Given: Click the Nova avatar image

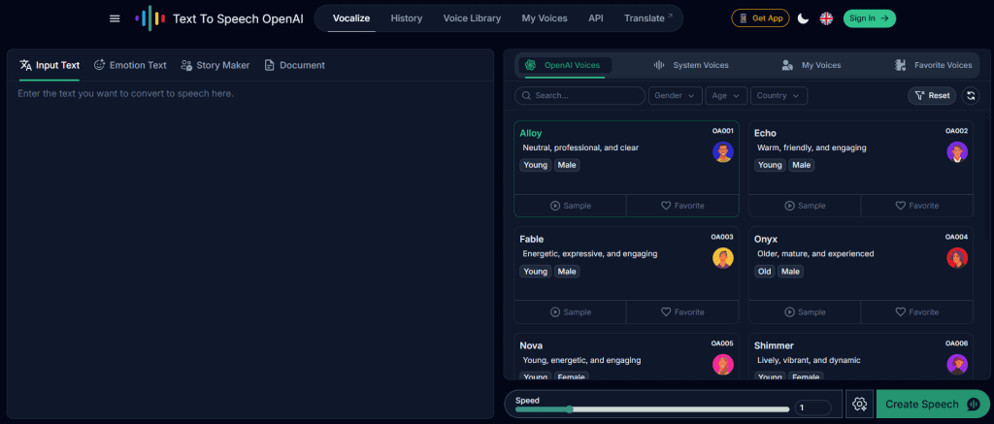Looking at the screenshot, I should pos(722,365).
